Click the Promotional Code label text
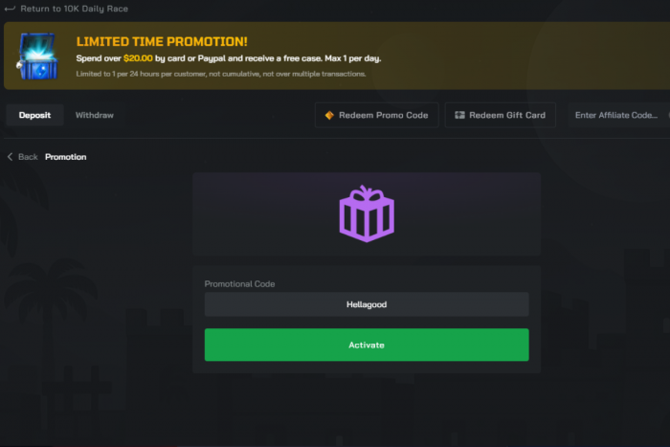 (239, 283)
